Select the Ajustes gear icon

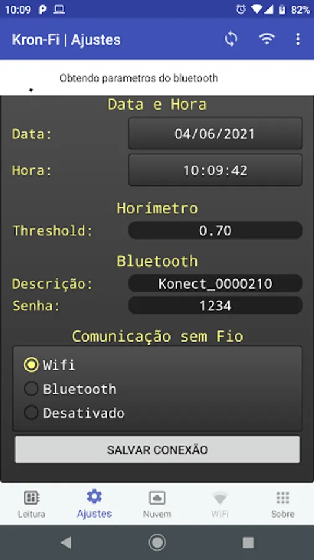click(94, 497)
